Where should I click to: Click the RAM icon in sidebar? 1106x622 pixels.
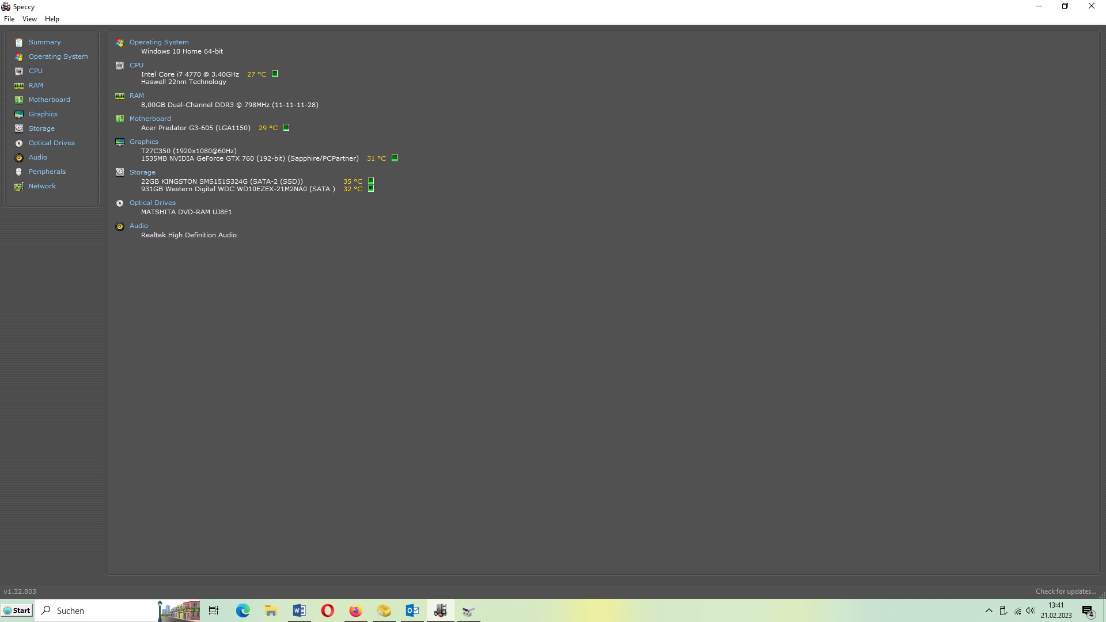(19, 86)
